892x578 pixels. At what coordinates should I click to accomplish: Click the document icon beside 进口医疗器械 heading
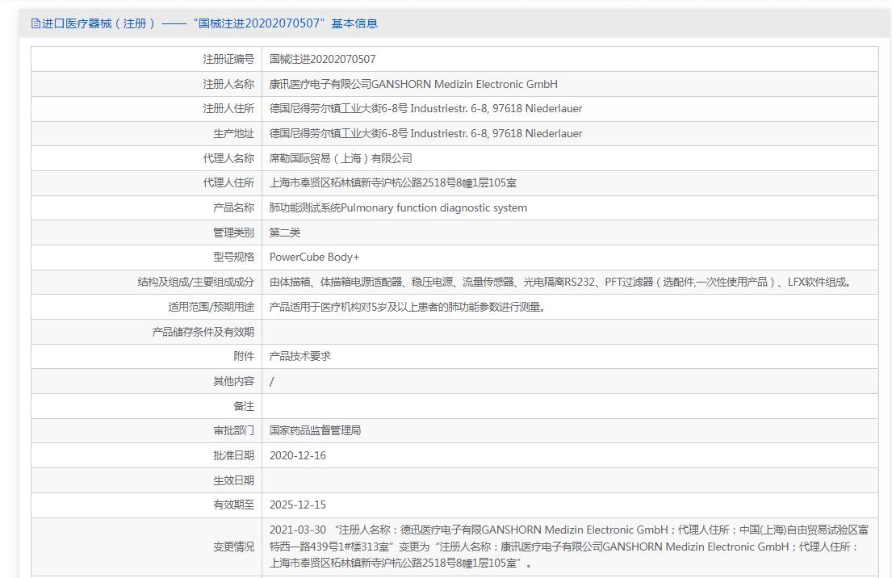[x=36, y=23]
